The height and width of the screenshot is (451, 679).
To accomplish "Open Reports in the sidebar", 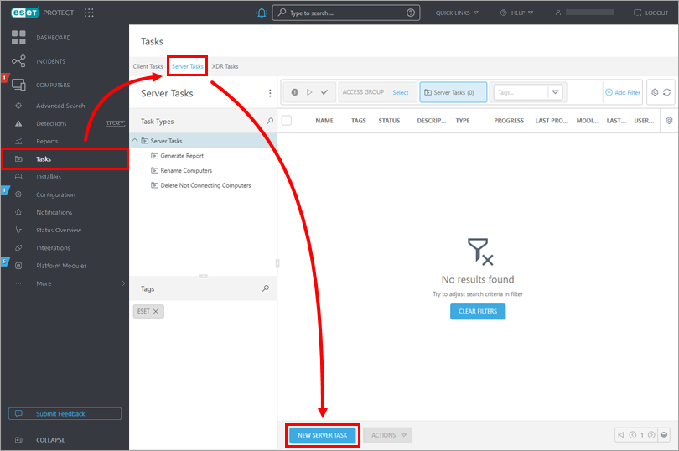I will tap(47, 141).
